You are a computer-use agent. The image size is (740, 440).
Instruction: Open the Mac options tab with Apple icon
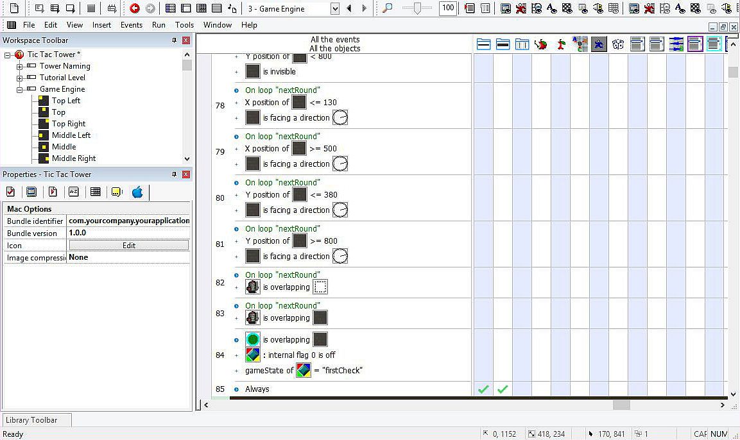137,192
